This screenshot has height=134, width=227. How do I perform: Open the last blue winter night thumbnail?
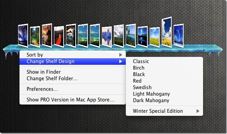pyautogui.click(x=178, y=36)
